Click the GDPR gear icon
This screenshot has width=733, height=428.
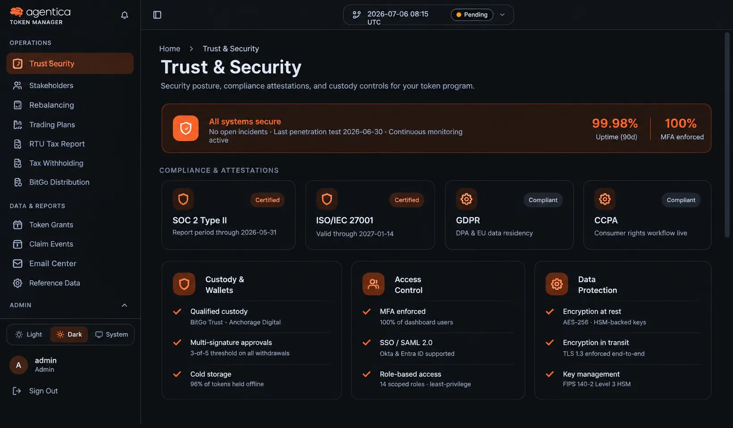467,199
